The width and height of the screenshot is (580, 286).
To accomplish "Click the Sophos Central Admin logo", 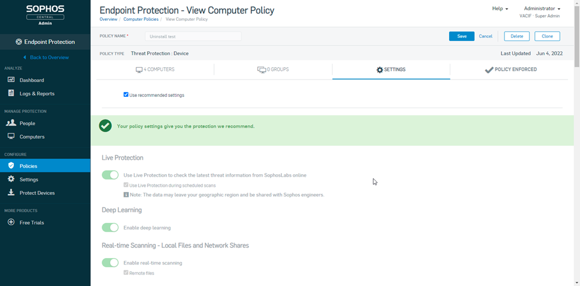I will (45, 15).
